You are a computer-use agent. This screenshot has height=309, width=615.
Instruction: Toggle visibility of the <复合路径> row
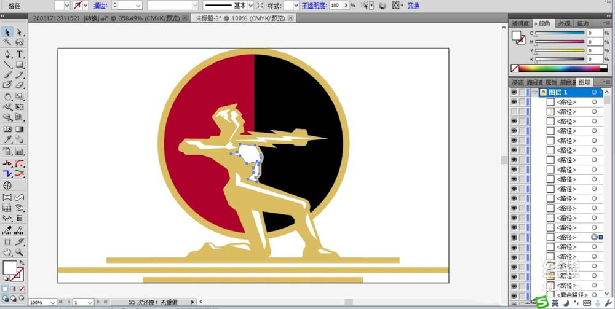(x=514, y=295)
